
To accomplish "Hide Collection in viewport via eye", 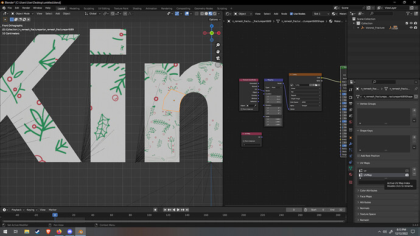I will [411, 23].
